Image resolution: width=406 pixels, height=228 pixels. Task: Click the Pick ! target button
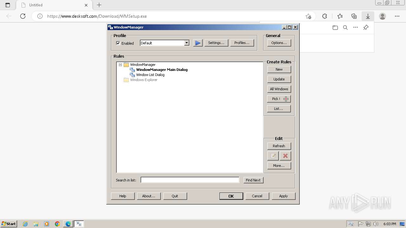[x=279, y=99]
